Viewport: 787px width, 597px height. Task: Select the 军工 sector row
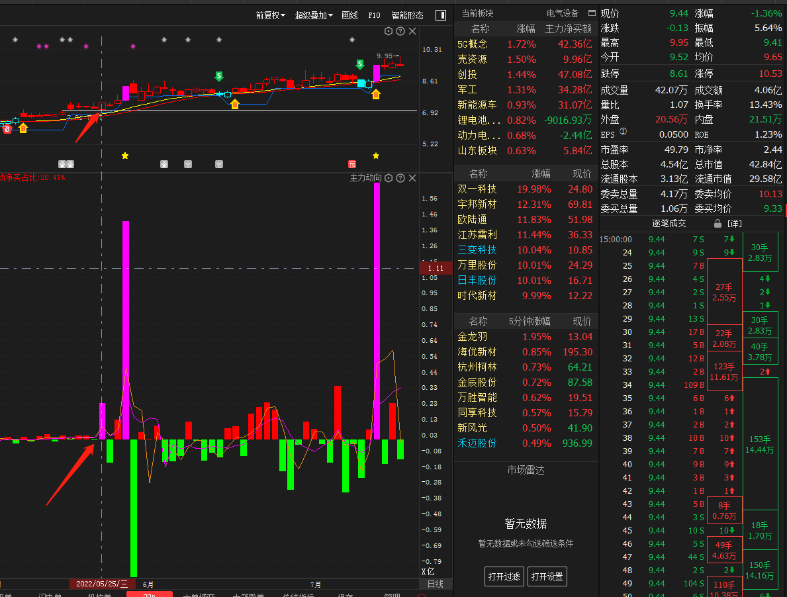click(x=525, y=90)
